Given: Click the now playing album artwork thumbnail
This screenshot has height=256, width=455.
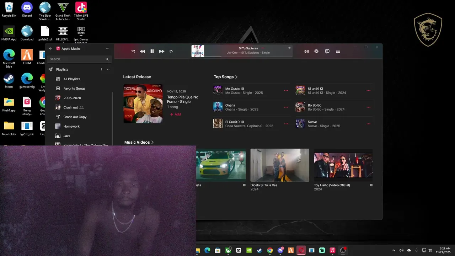Looking at the screenshot, I should [198, 51].
